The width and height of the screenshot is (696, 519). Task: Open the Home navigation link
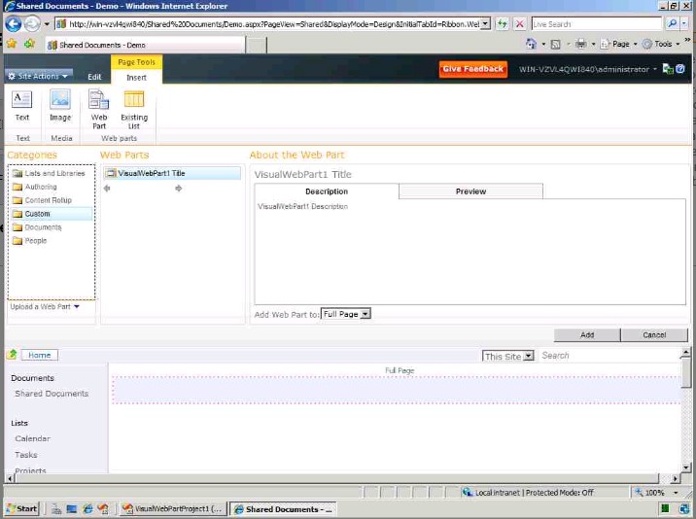[x=40, y=355]
